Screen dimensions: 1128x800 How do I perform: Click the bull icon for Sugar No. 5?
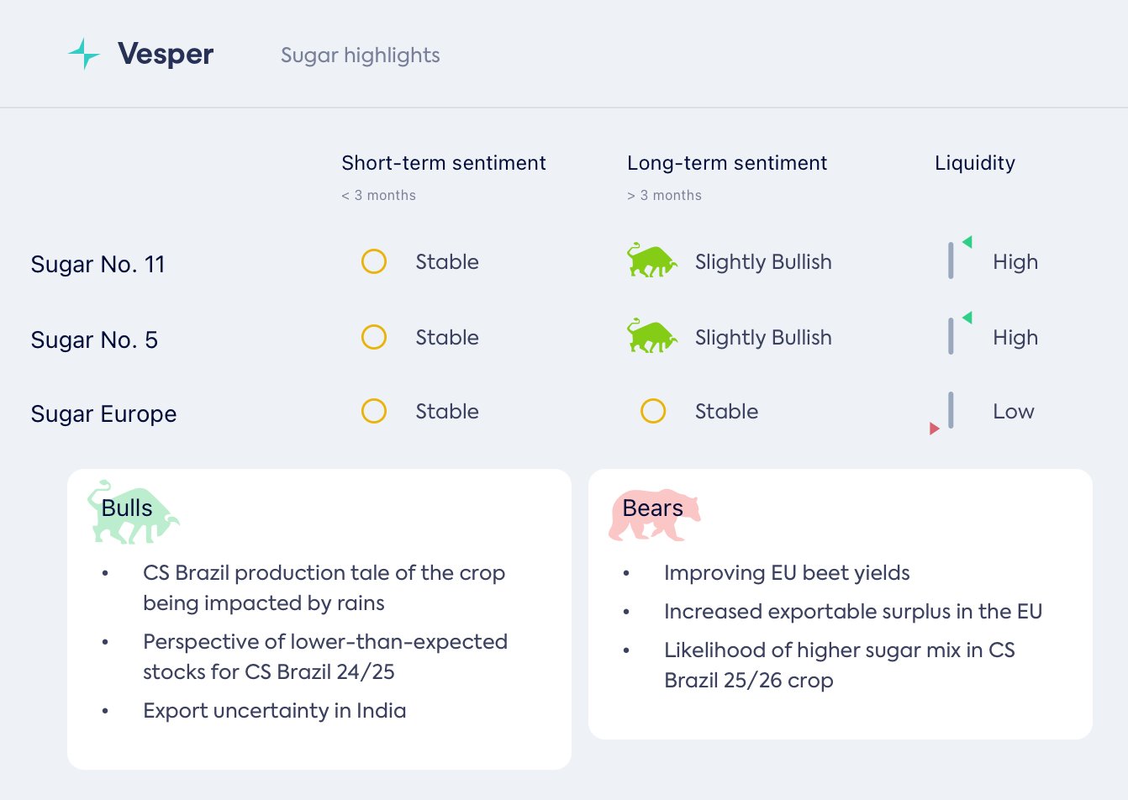point(651,336)
